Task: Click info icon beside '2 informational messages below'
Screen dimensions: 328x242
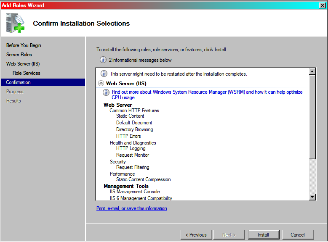Action: 103,60
